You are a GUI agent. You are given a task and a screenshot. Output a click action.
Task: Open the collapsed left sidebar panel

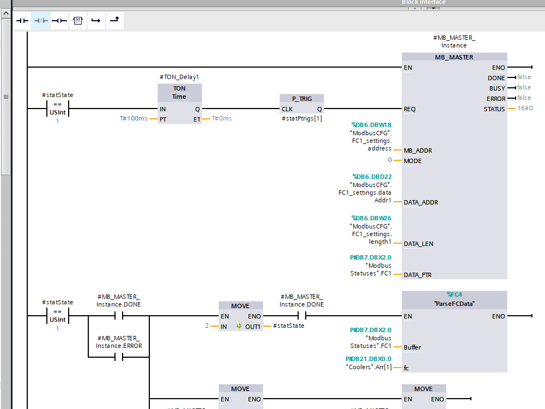[5, 97]
